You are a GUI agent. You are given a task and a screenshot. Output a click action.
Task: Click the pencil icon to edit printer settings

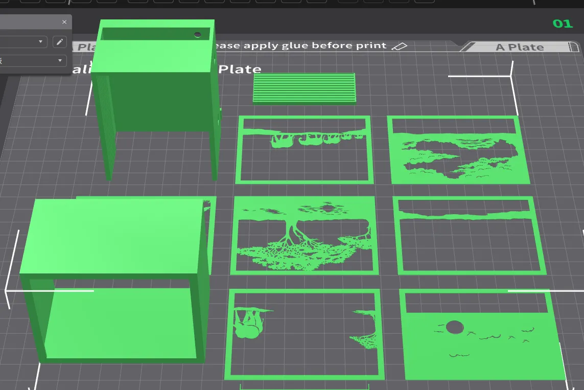pyautogui.click(x=60, y=41)
